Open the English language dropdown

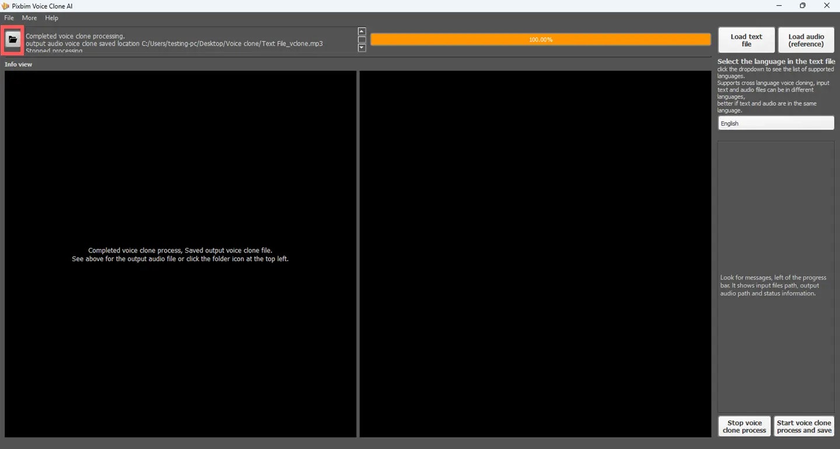click(x=776, y=123)
